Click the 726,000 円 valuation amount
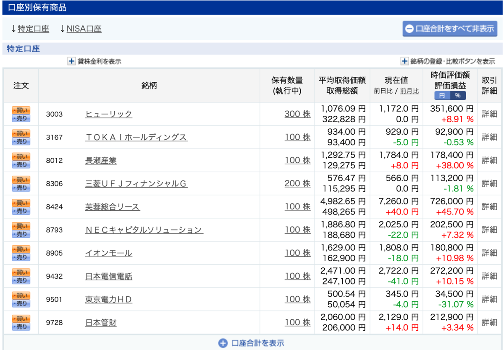 (452, 201)
